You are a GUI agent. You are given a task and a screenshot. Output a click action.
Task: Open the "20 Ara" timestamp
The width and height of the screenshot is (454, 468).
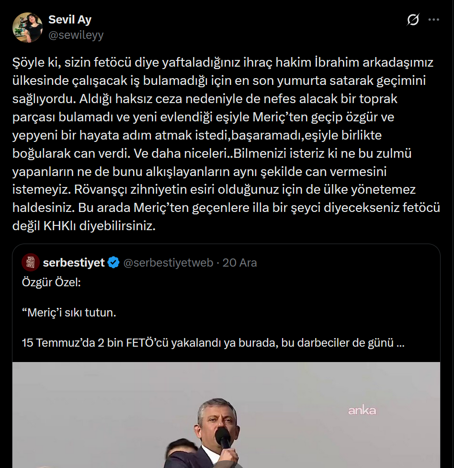point(240,263)
